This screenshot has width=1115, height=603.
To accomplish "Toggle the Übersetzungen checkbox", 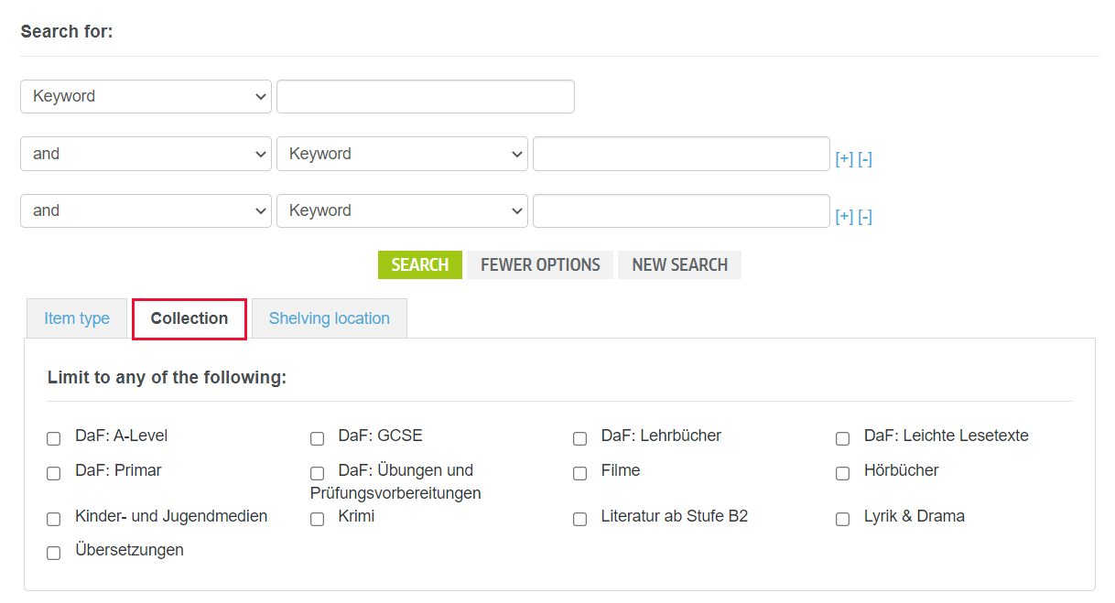I will click(x=54, y=553).
